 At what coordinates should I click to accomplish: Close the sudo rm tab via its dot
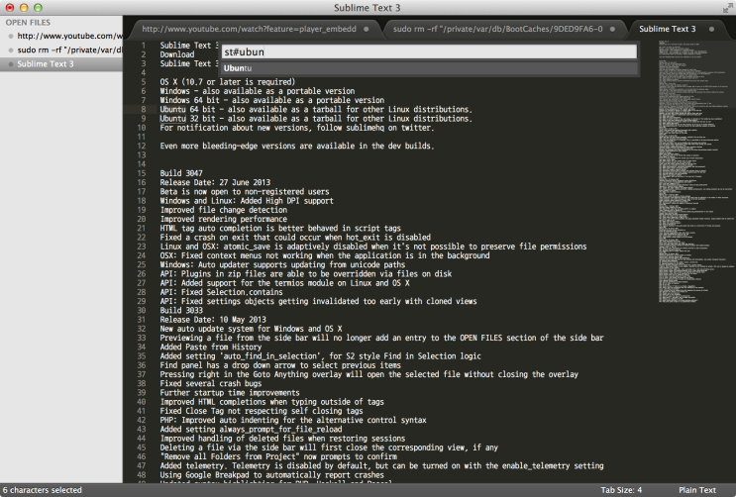coord(612,29)
